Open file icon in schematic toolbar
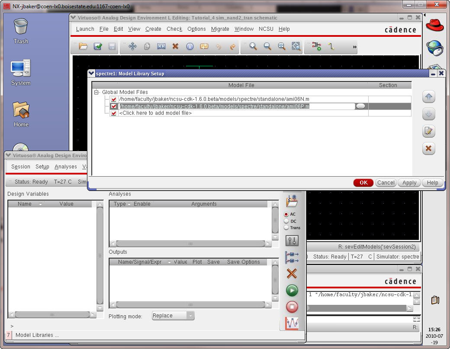450x349 pixels. tap(83, 46)
